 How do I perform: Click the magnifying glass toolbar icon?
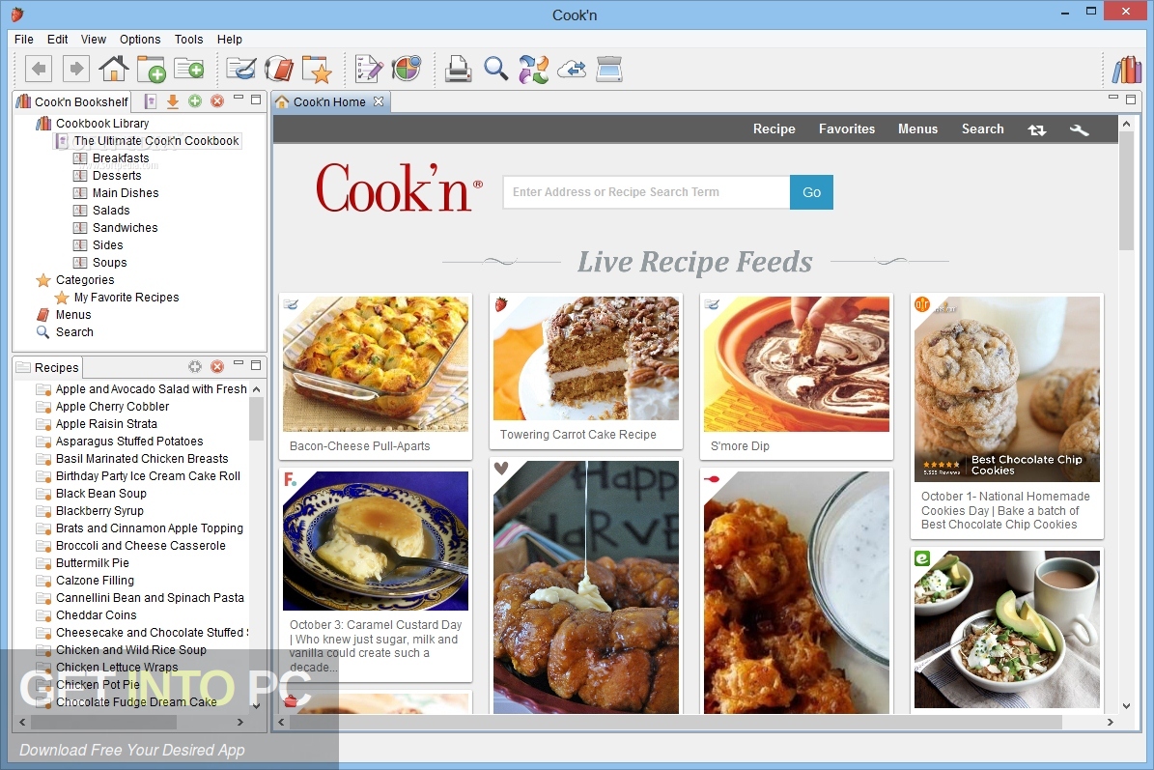(x=495, y=69)
